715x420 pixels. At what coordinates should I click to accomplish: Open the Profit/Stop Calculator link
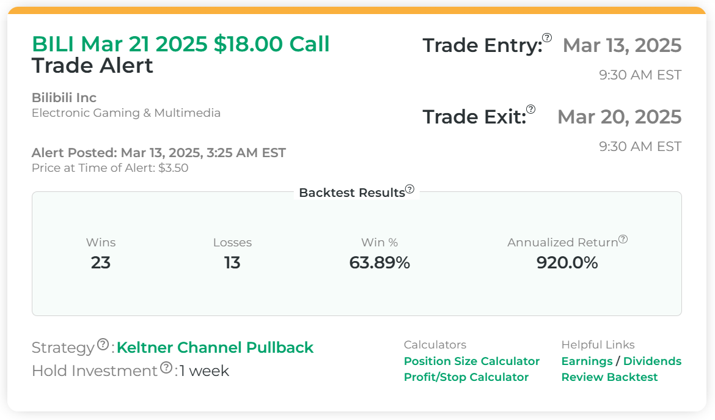click(x=466, y=377)
